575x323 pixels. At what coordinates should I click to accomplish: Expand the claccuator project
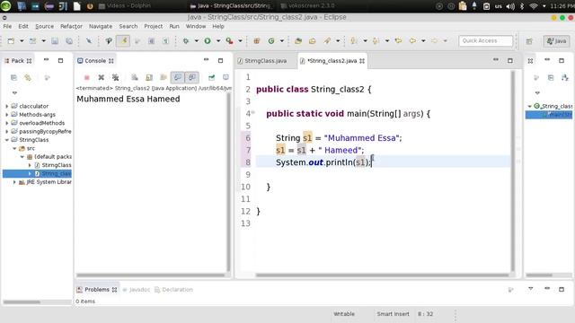click(x=6, y=106)
